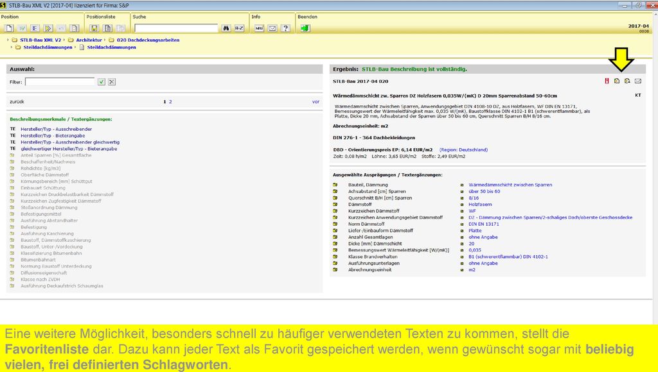The image size is (658, 372).
Task: Start search with the binoculars icon
Action: 226,28
